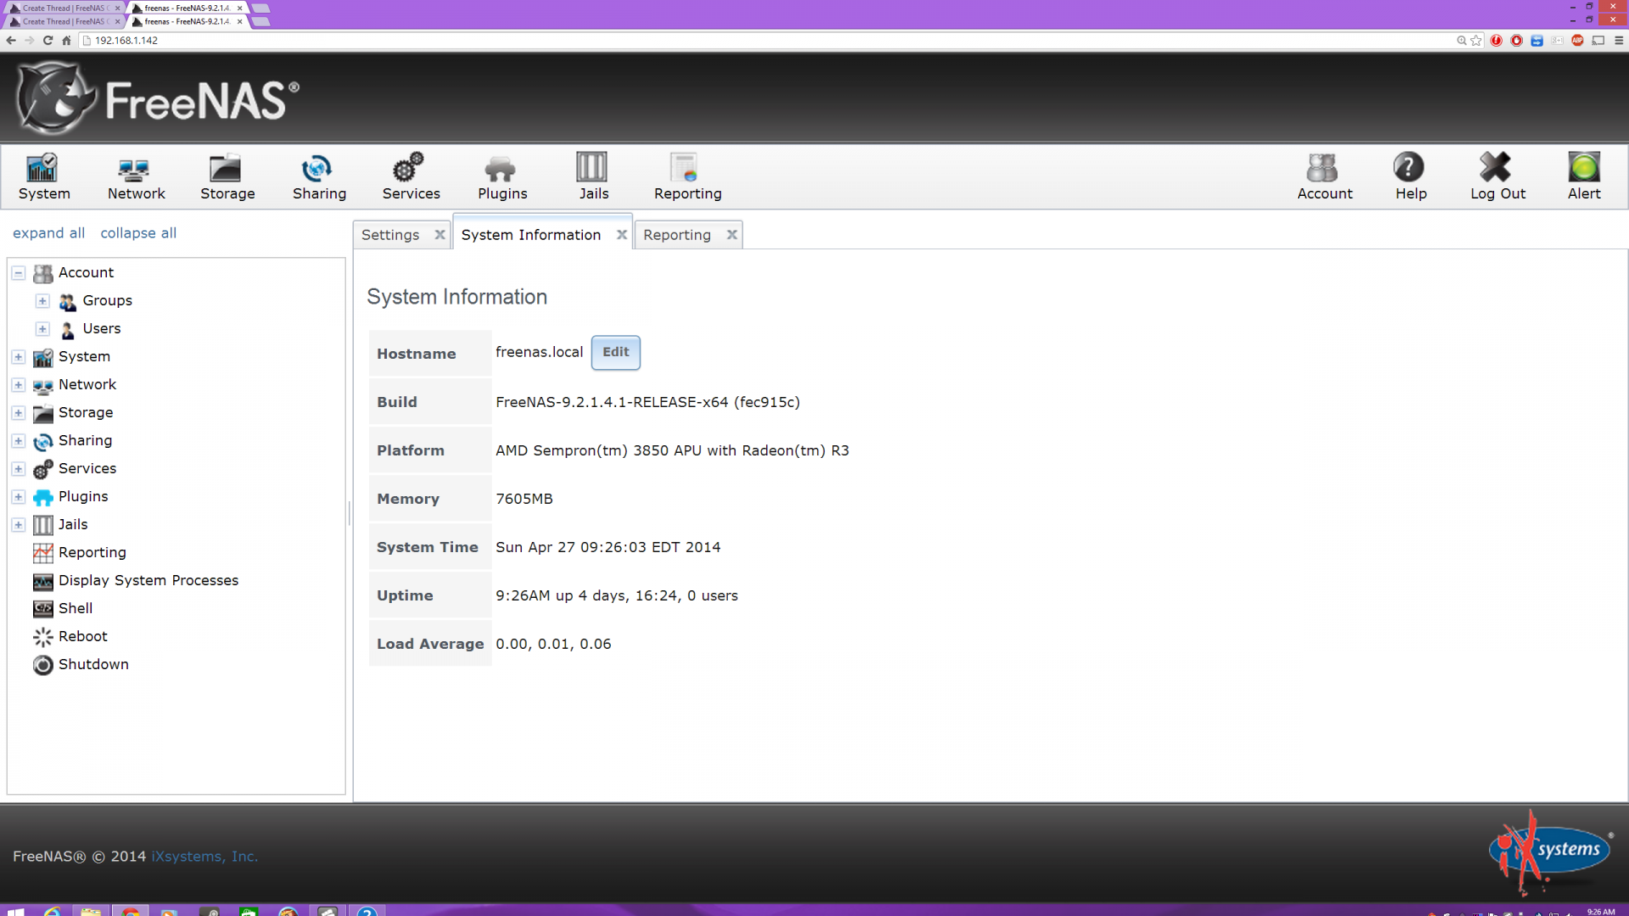Close the System Information tab
The height and width of the screenshot is (916, 1629).
click(x=622, y=235)
